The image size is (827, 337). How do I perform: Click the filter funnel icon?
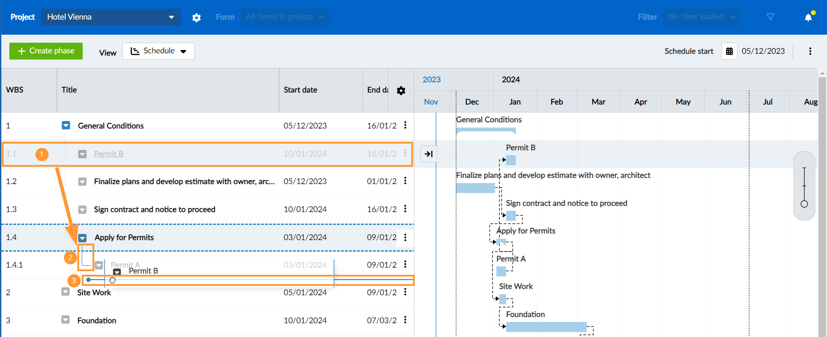click(771, 17)
